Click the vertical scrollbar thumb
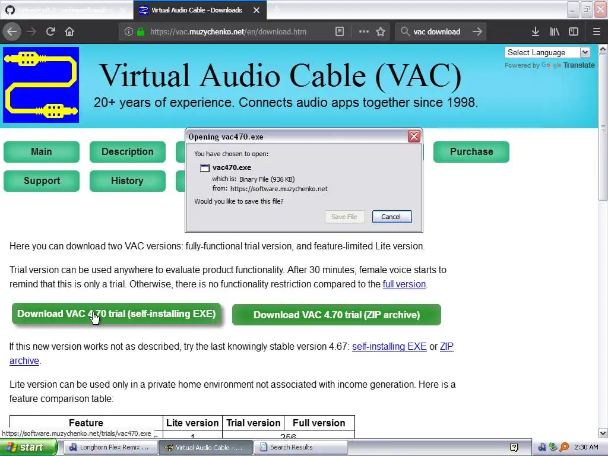 (603, 128)
